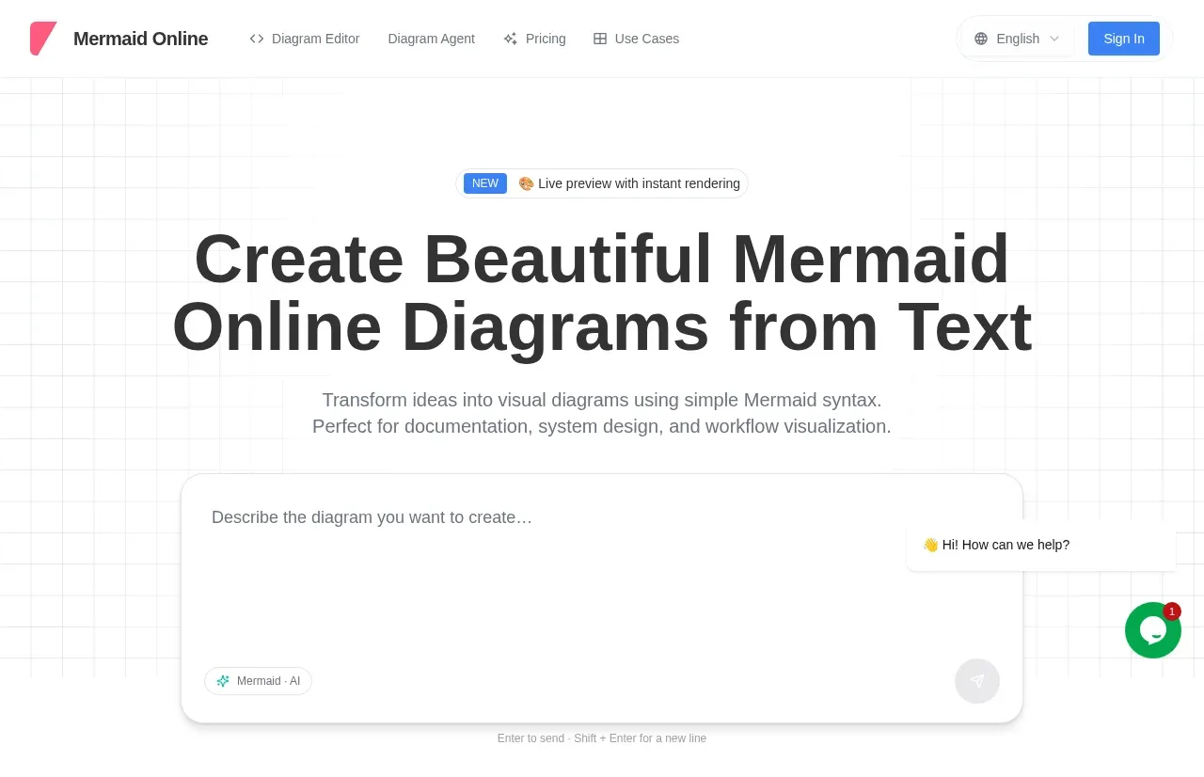The image size is (1204, 777).
Task: Click the 'Transform ideas into visual diagrams' subtitle
Action: click(x=602, y=413)
